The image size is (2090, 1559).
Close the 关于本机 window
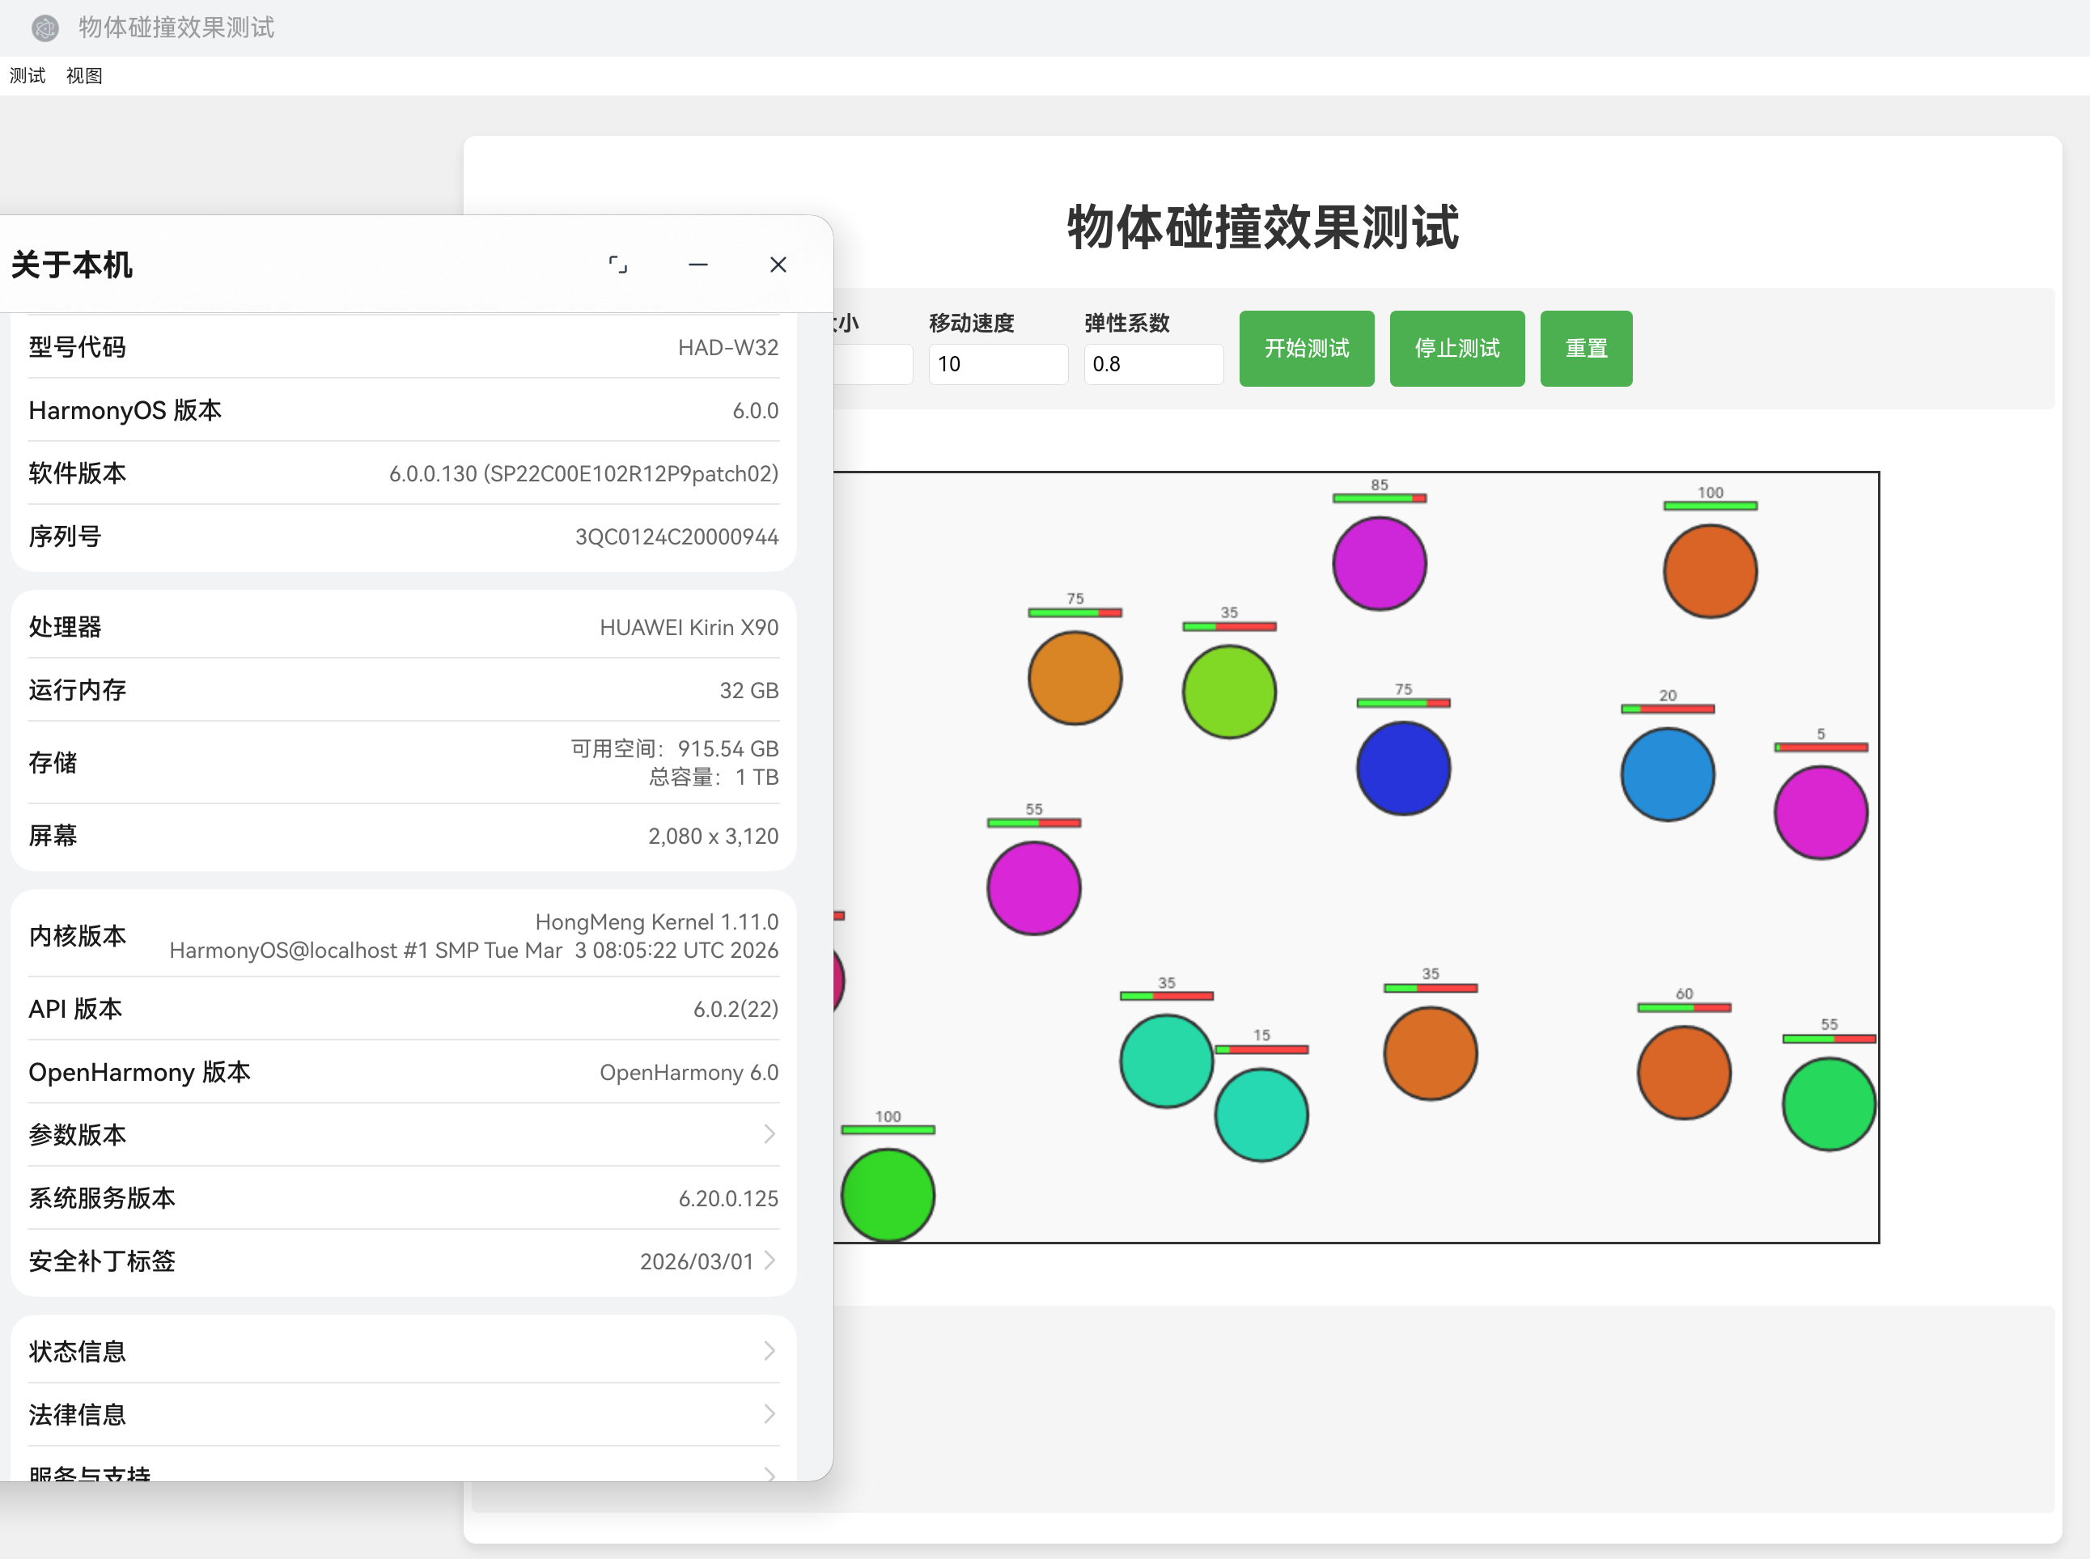[x=778, y=265]
